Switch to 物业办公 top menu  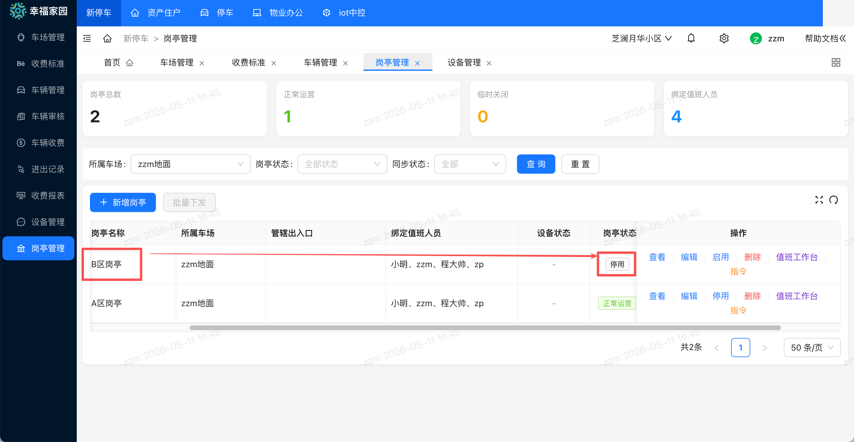pos(277,13)
